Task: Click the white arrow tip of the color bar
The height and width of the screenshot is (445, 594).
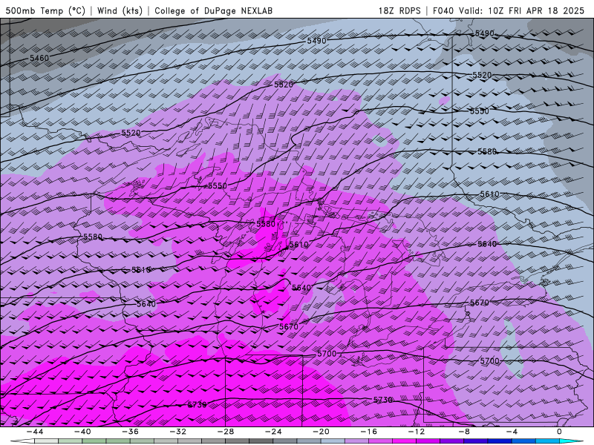Action: [22, 441]
